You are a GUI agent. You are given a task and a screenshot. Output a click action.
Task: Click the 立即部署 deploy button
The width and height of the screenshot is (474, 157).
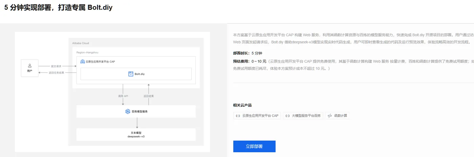pos(254,147)
